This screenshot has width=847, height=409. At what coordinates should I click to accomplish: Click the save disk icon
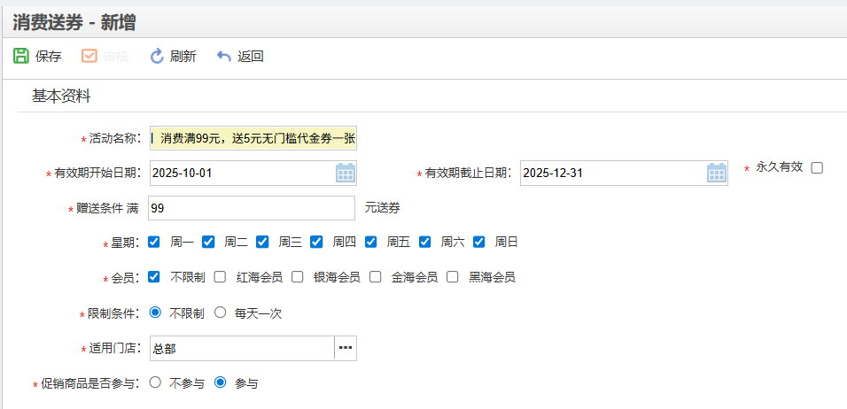click(x=20, y=56)
